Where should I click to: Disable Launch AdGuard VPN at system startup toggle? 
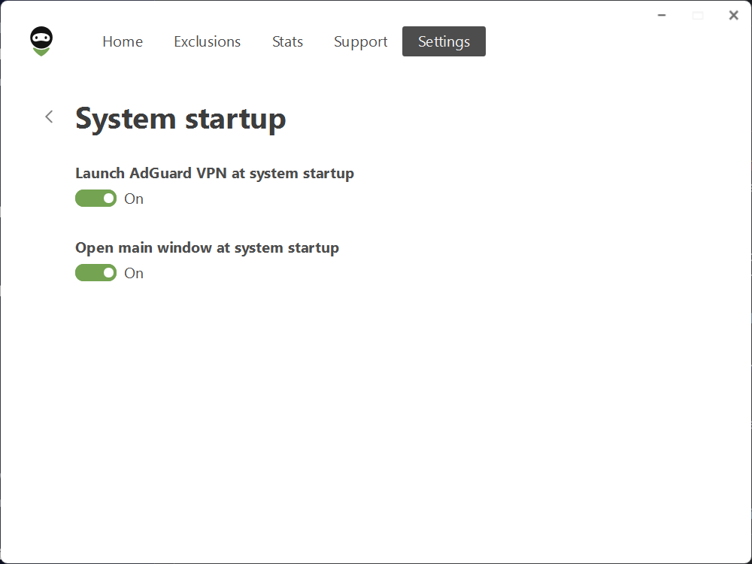click(x=96, y=198)
